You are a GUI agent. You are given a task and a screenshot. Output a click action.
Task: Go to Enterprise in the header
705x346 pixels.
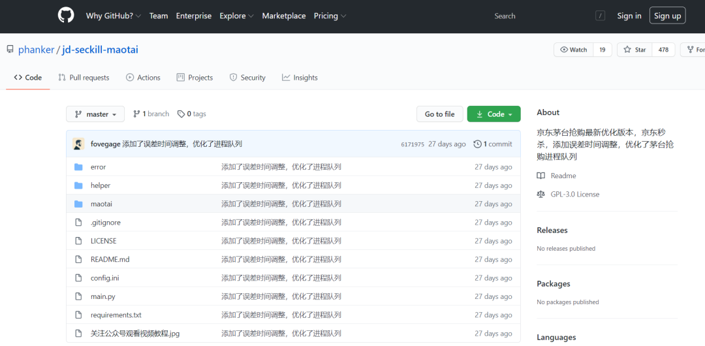coord(194,16)
